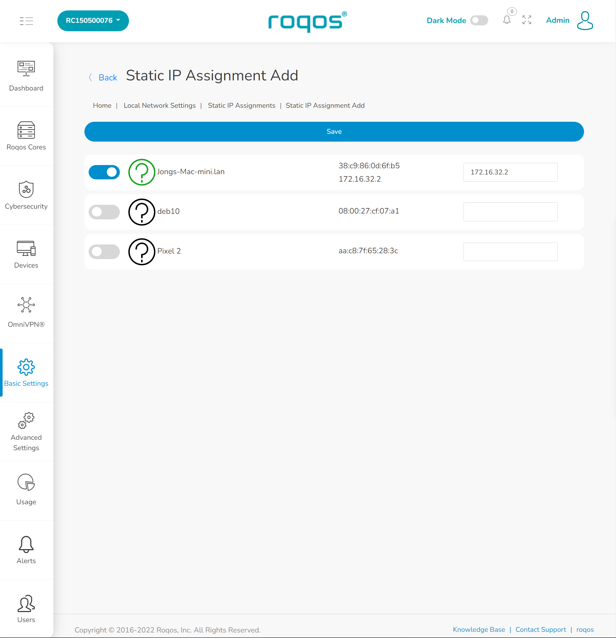Open OmniVPN in the sidebar
616x638 pixels.
point(26,313)
